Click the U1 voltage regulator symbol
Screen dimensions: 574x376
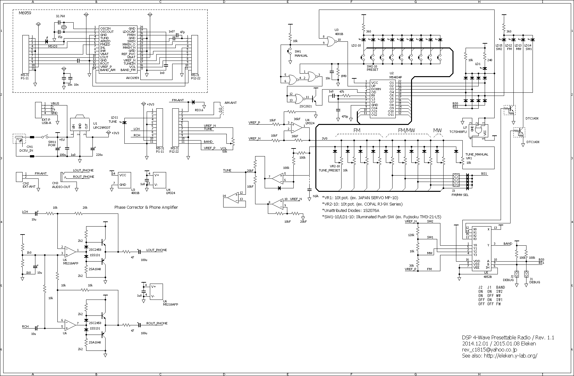(x=80, y=123)
